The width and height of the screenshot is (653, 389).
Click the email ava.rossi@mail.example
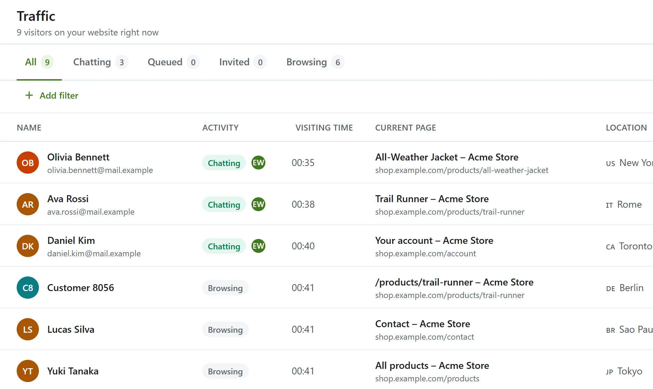[x=91, y=212]
